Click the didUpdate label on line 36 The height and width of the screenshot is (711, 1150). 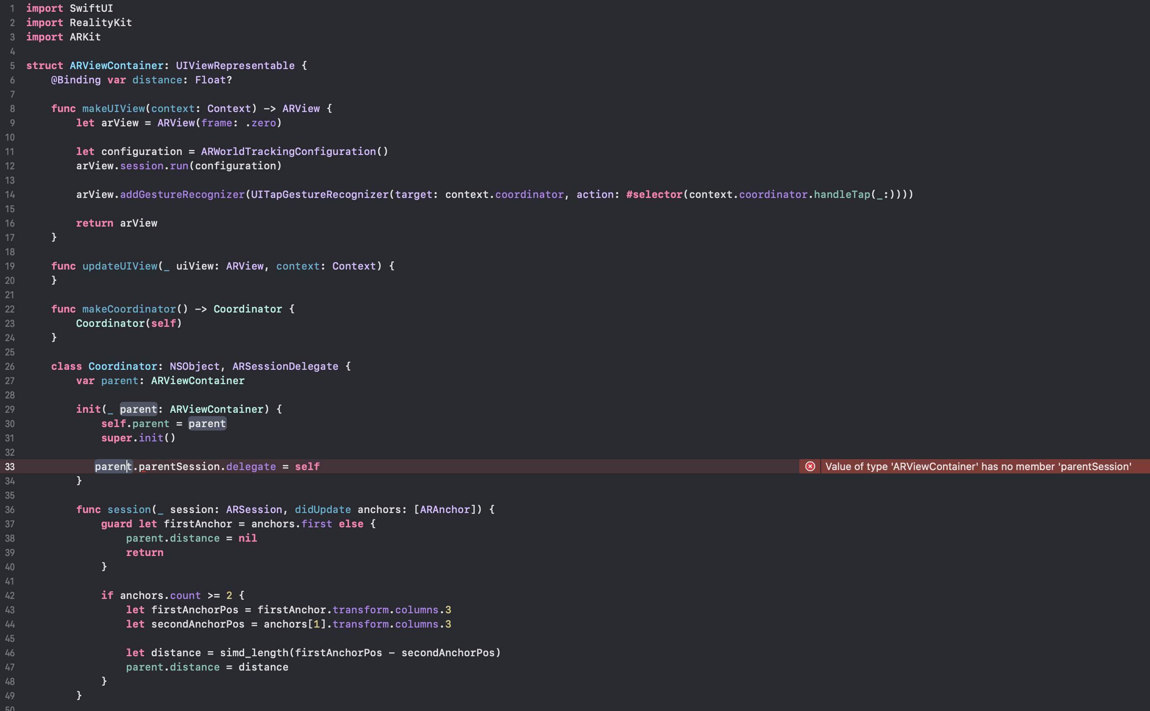click(323, 509)
